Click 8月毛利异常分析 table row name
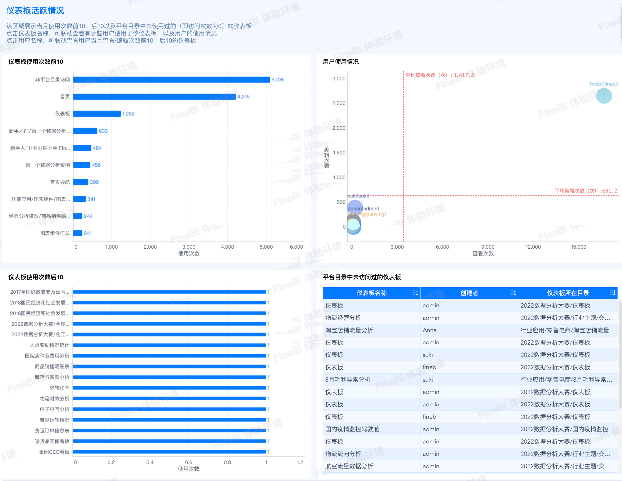The height and width of the screenshot is (481, 622). coord(348,380)
